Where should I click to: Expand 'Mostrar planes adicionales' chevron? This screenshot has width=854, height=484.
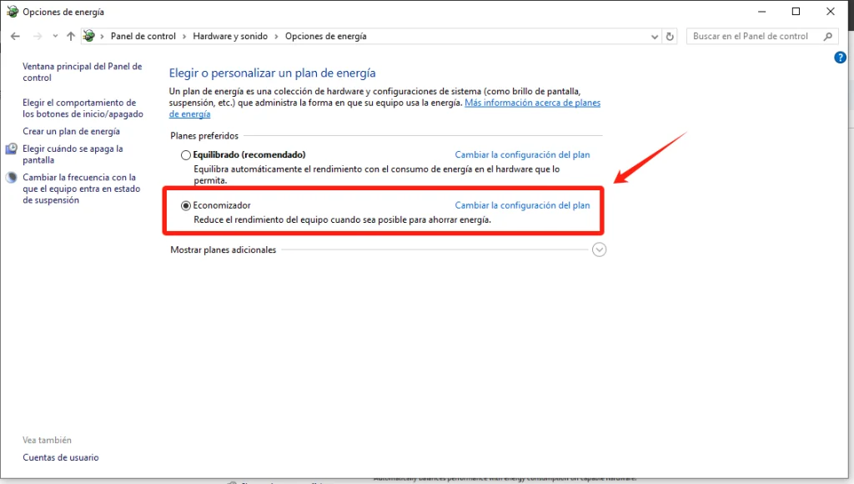point(599,250)
